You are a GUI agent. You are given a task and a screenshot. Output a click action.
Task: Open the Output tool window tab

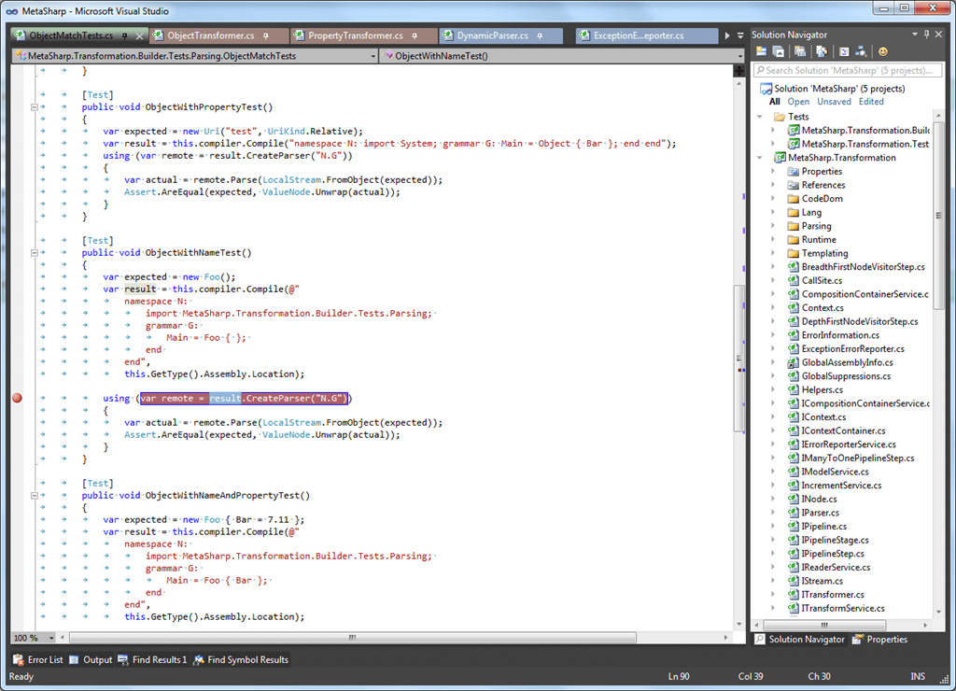point(91,660)
